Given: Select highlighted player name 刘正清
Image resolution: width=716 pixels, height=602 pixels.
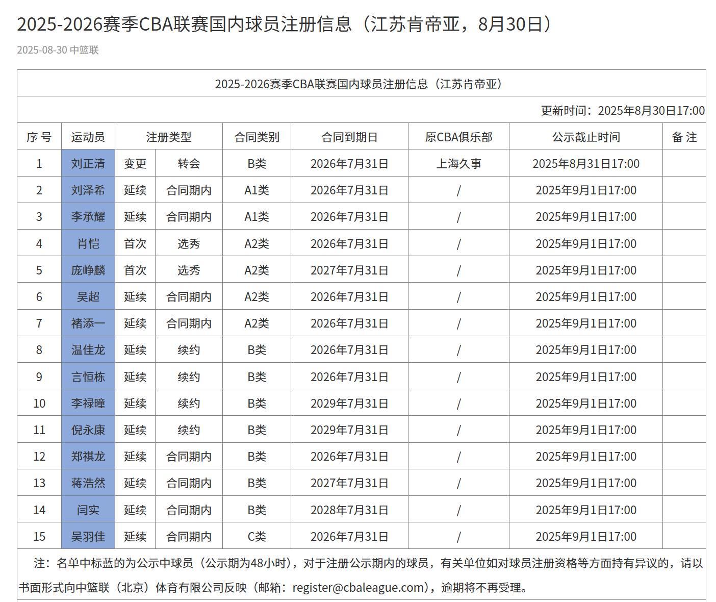Looking at the screenshot, I should coord(88,163).
